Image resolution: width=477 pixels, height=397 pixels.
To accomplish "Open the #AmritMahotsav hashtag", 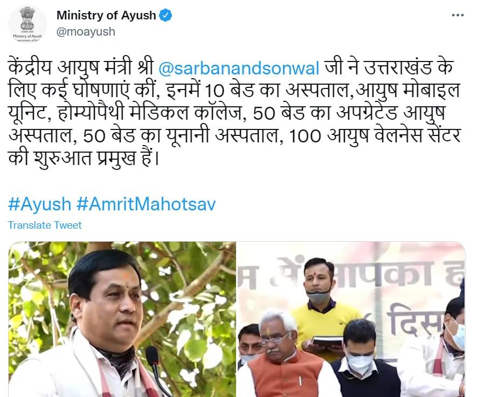I will (146, 204).
